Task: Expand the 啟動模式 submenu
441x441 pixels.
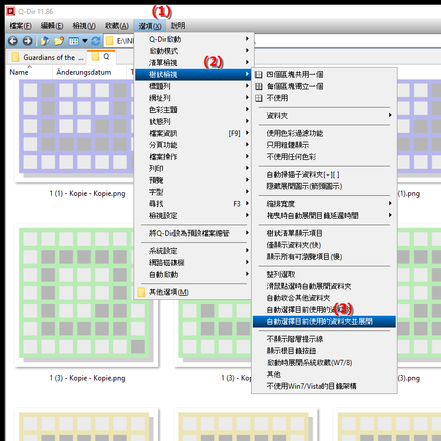Action: click(194, 51)
